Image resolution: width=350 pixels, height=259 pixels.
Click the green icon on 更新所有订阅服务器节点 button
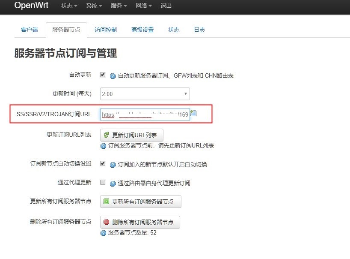click(106, 201)
